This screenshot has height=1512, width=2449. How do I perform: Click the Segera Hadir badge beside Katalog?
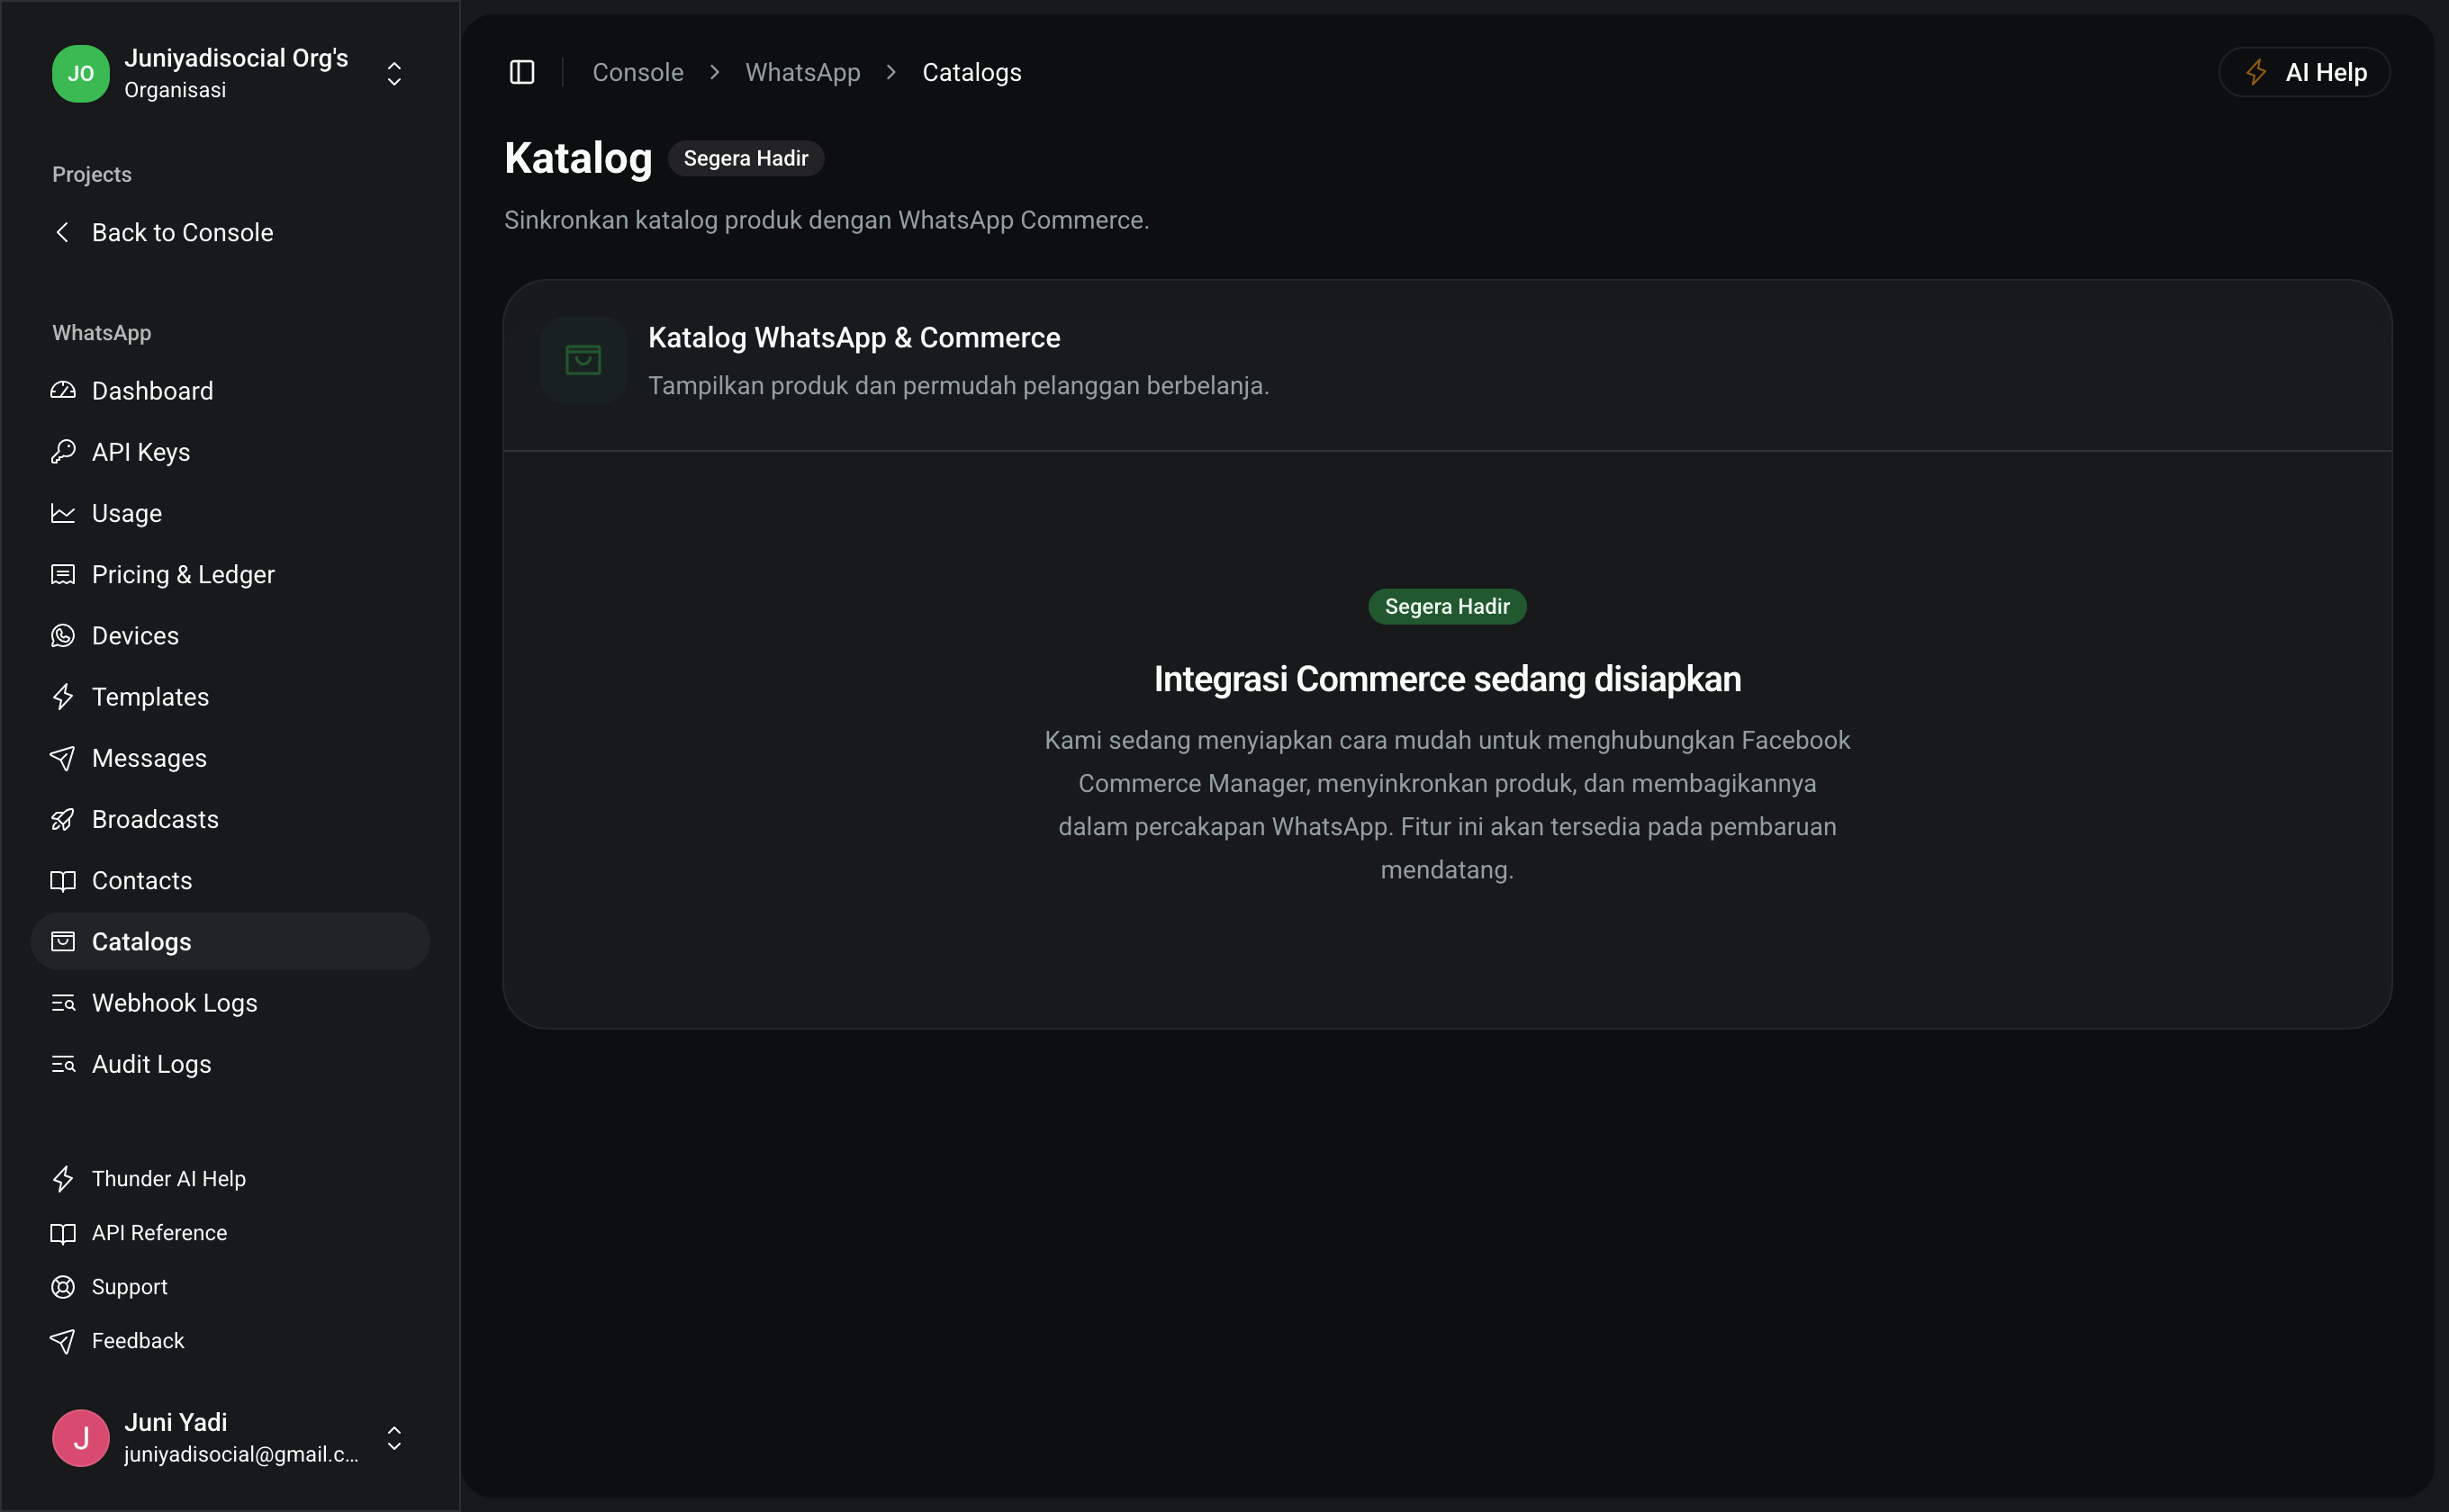(746, 158)
